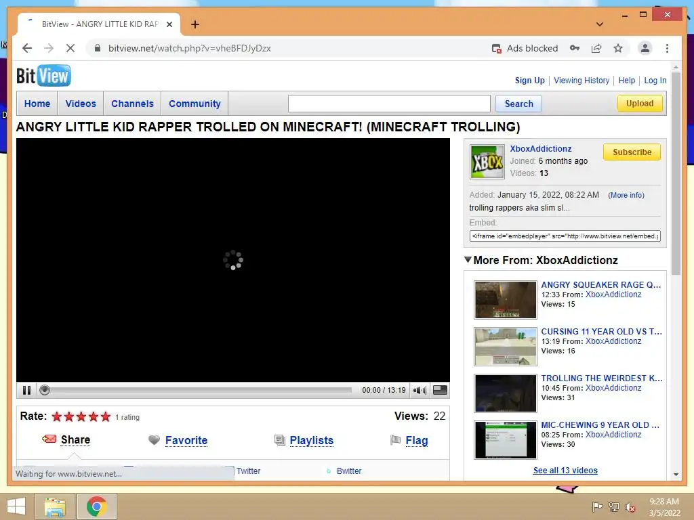This screenshot has width=694, height=520.
Task: Open the Community tab
Action: coord(195,104)
